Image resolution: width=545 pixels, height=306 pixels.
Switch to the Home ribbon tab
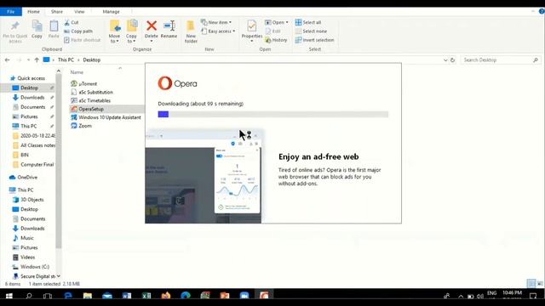pyautogui.click(x=33, y=11)
